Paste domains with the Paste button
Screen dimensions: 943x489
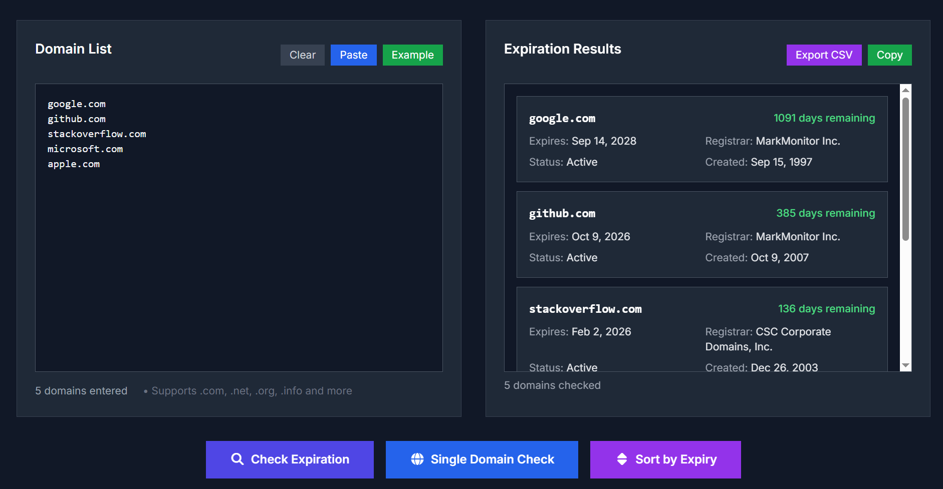click(354, 55)
